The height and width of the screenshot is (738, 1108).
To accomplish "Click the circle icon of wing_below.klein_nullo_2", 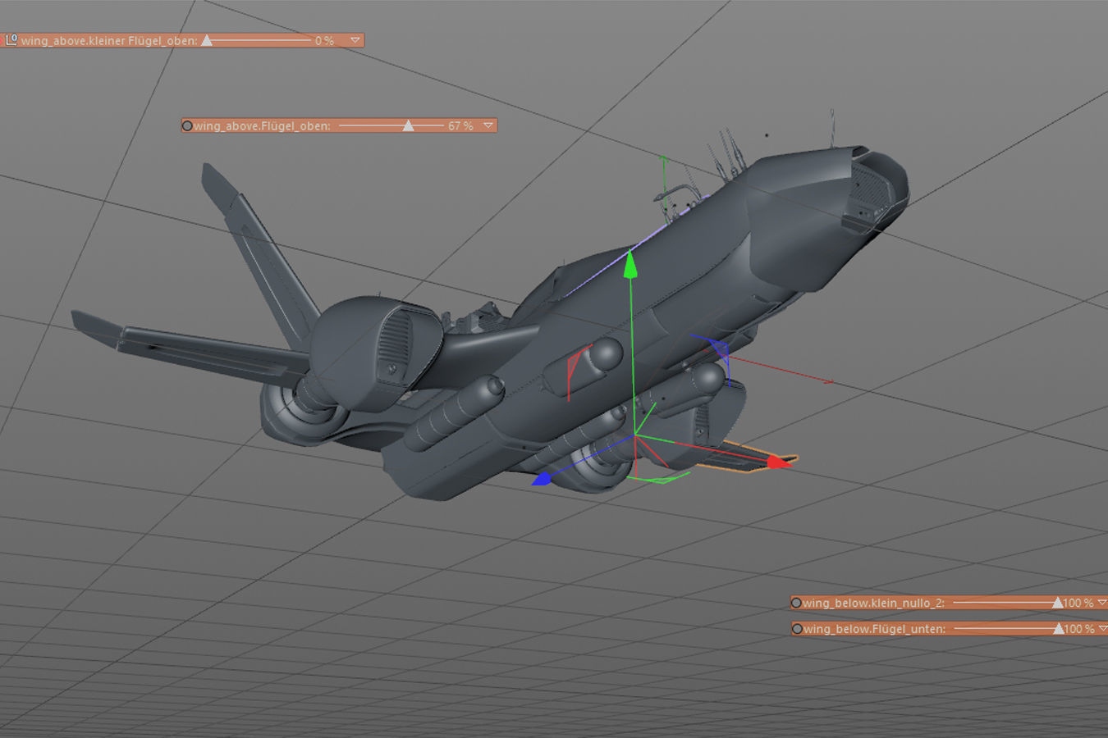I will (796, 603).
